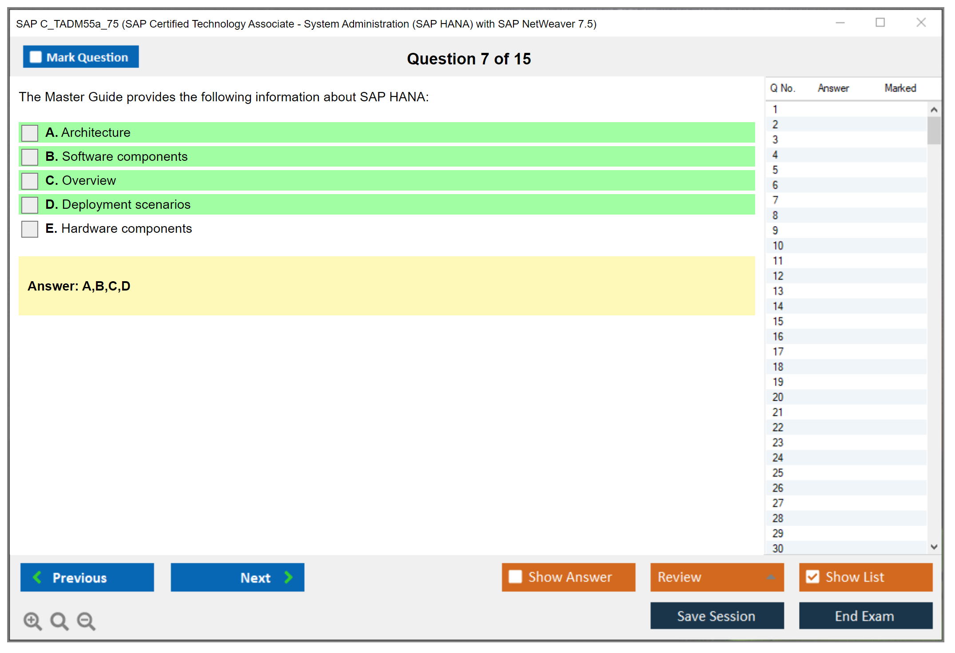Jump to question 25 in the list
Image resolution: width=955 pixels, height=653 pixels.
(778, 473)
